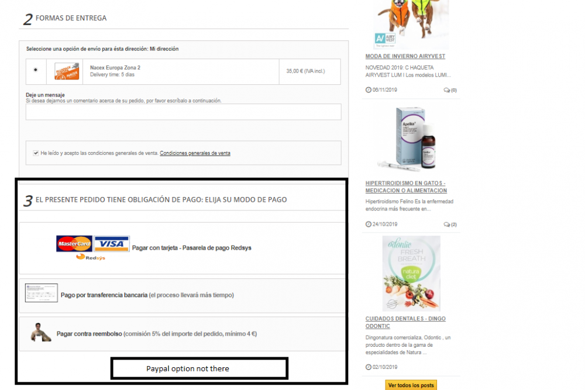Click the cash on delivery courier icon
585x390 pixels.
click(x=40, y=332)
